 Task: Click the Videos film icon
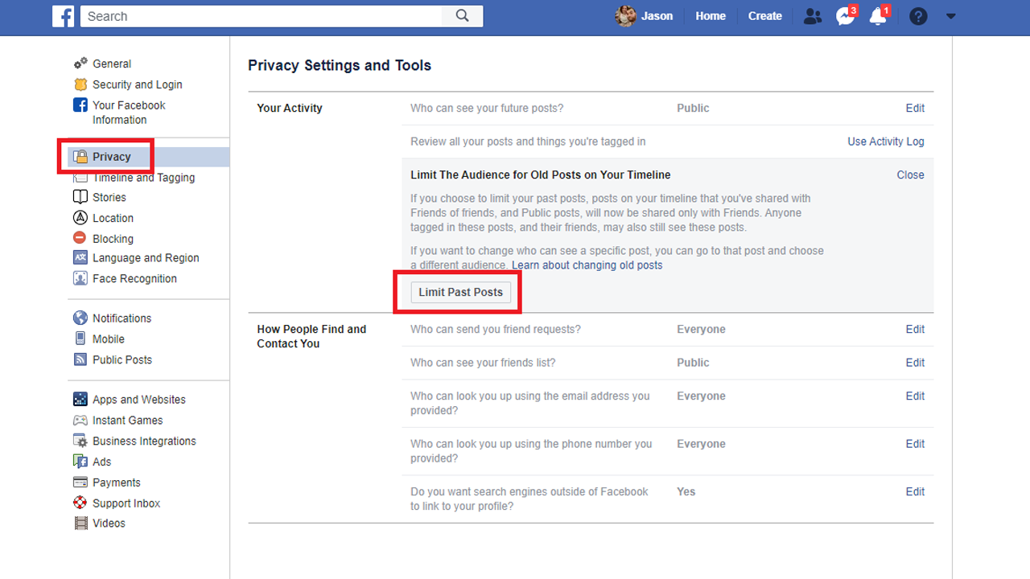point(80,524)
